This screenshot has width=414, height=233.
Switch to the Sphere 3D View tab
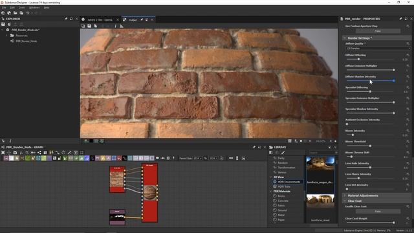pyautogui.click(x=100, y=20)
